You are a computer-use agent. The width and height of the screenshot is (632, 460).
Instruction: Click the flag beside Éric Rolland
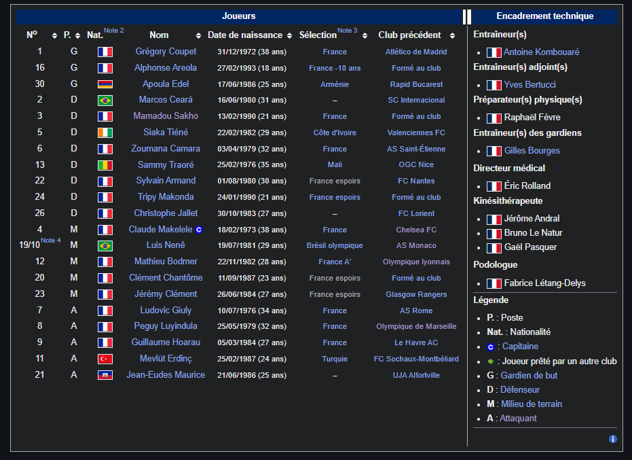(494, 186)
